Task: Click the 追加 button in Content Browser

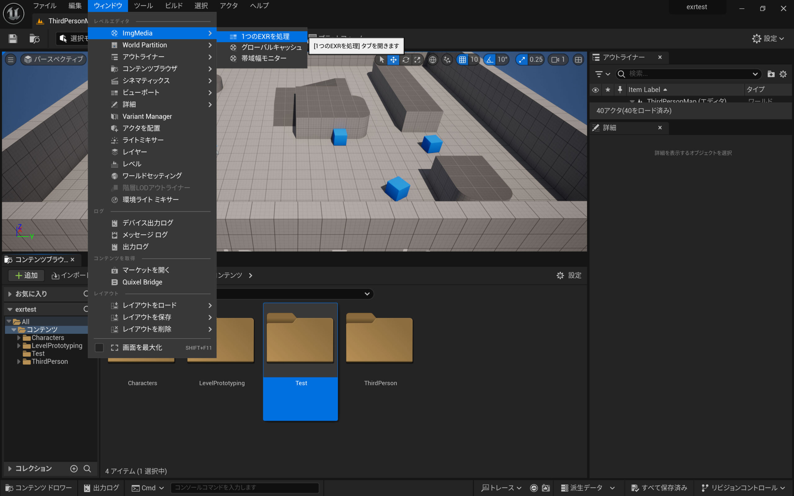Action: (x=26, y=275)
